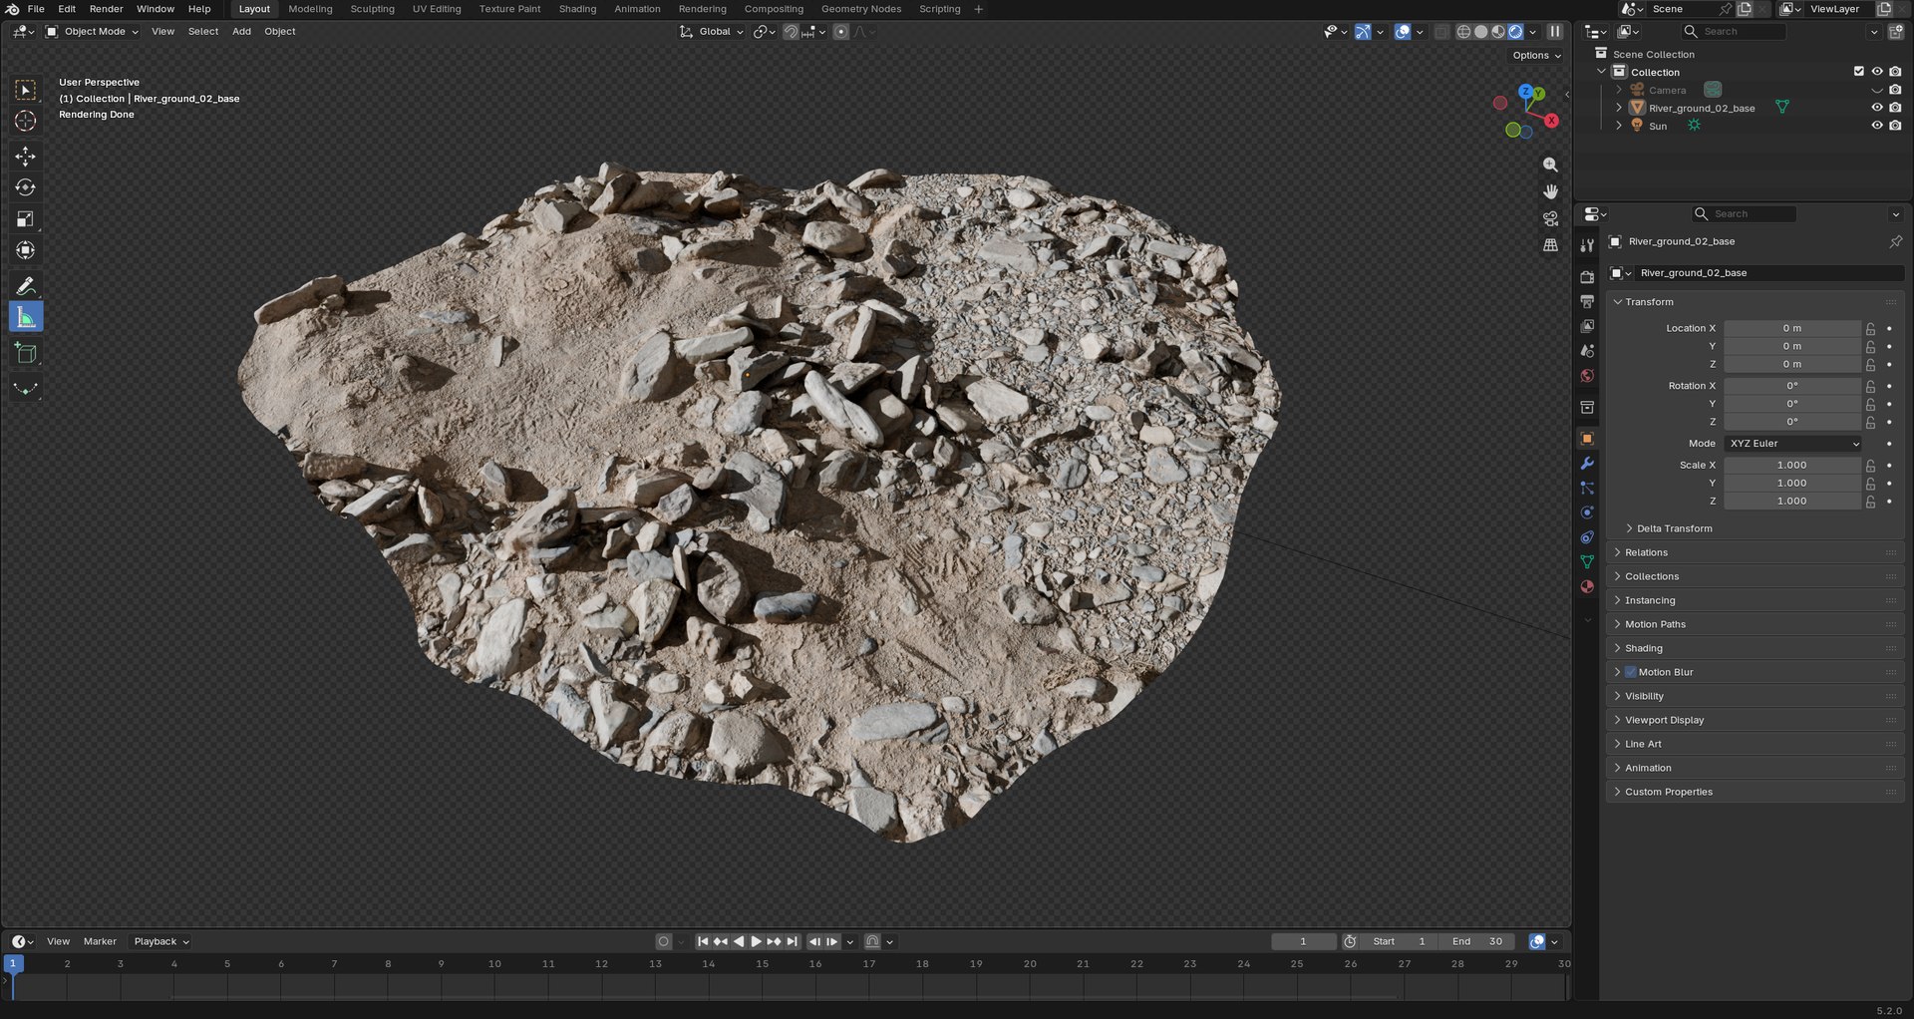This screenshot has height=1019, width=1914.
Task: Hide Sun in viewport
Action: [x=1877, y=126]
